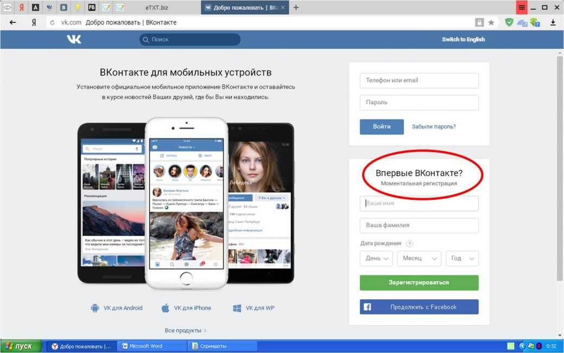Click the question mark beside Дата рождения
Viewport: 564px width, 353px height.
[409, 244]
